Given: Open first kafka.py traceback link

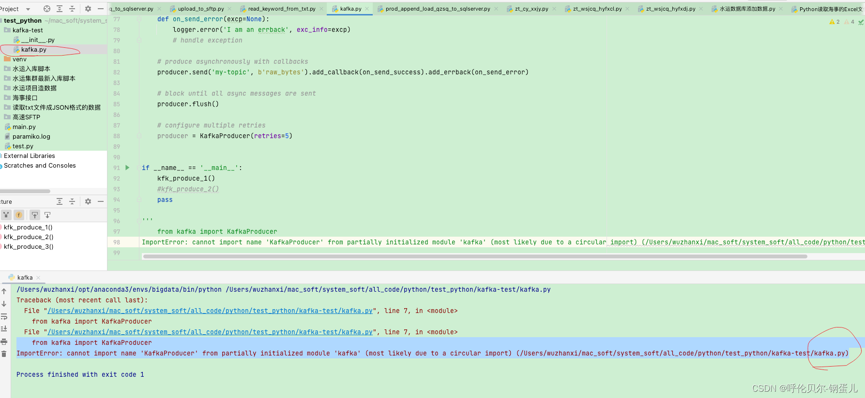Looking at the screenshot, I should coord(210,311).
